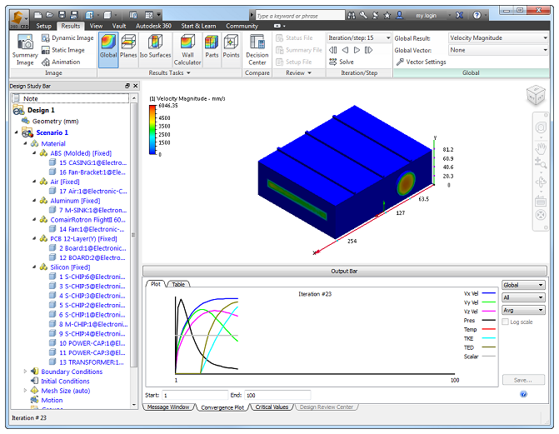Click the Start iteration input field
This screenshot has height=434, width=559.
[x=195, y=395]
